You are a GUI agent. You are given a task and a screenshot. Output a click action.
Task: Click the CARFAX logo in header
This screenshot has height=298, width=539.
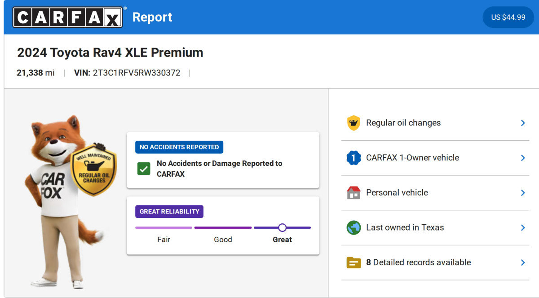[67, 17]
